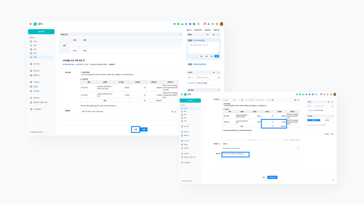Collapse the 결재선 요약 section
The width and height of the screenshot is (364, 204).
point(181,35)
